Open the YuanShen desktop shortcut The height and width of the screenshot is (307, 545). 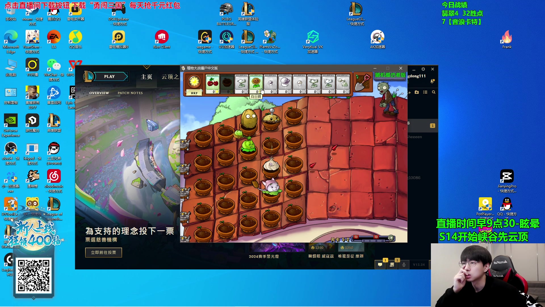(x=32, y=41)
